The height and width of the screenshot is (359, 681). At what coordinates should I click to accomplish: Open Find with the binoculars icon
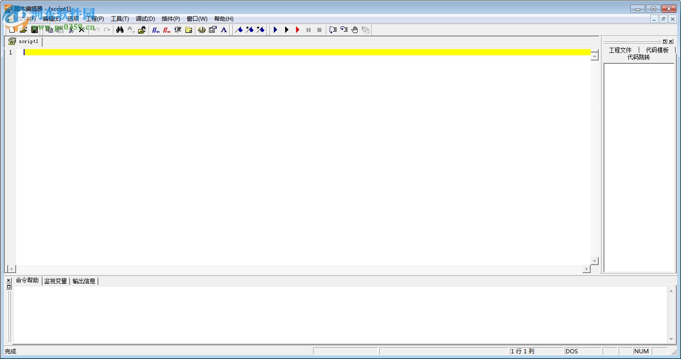click(x=120, y=30)
